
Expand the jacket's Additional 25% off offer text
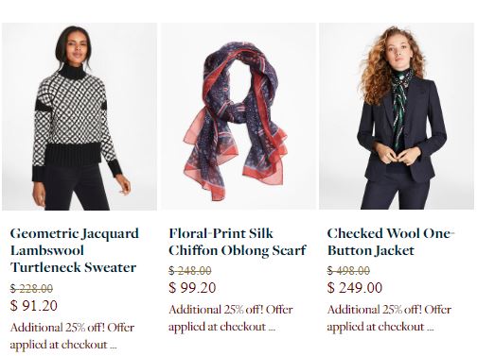389,318
